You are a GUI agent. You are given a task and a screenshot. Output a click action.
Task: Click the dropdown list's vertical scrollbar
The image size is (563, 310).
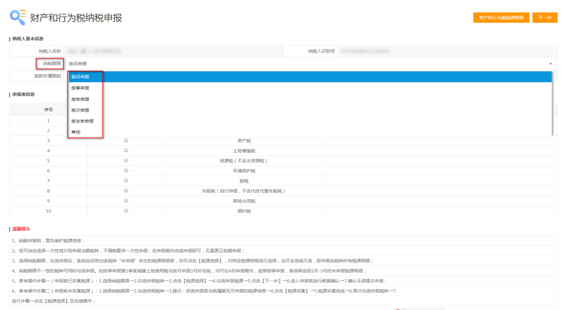553,104
